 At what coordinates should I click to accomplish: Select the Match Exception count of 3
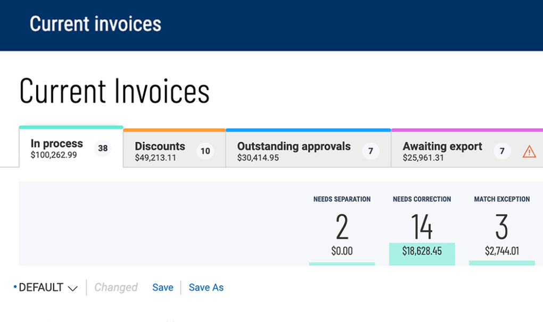pyautogui.click(x=501, y=227)
